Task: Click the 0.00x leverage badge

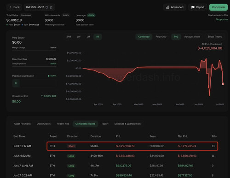Action: click(x=91, y=15)
